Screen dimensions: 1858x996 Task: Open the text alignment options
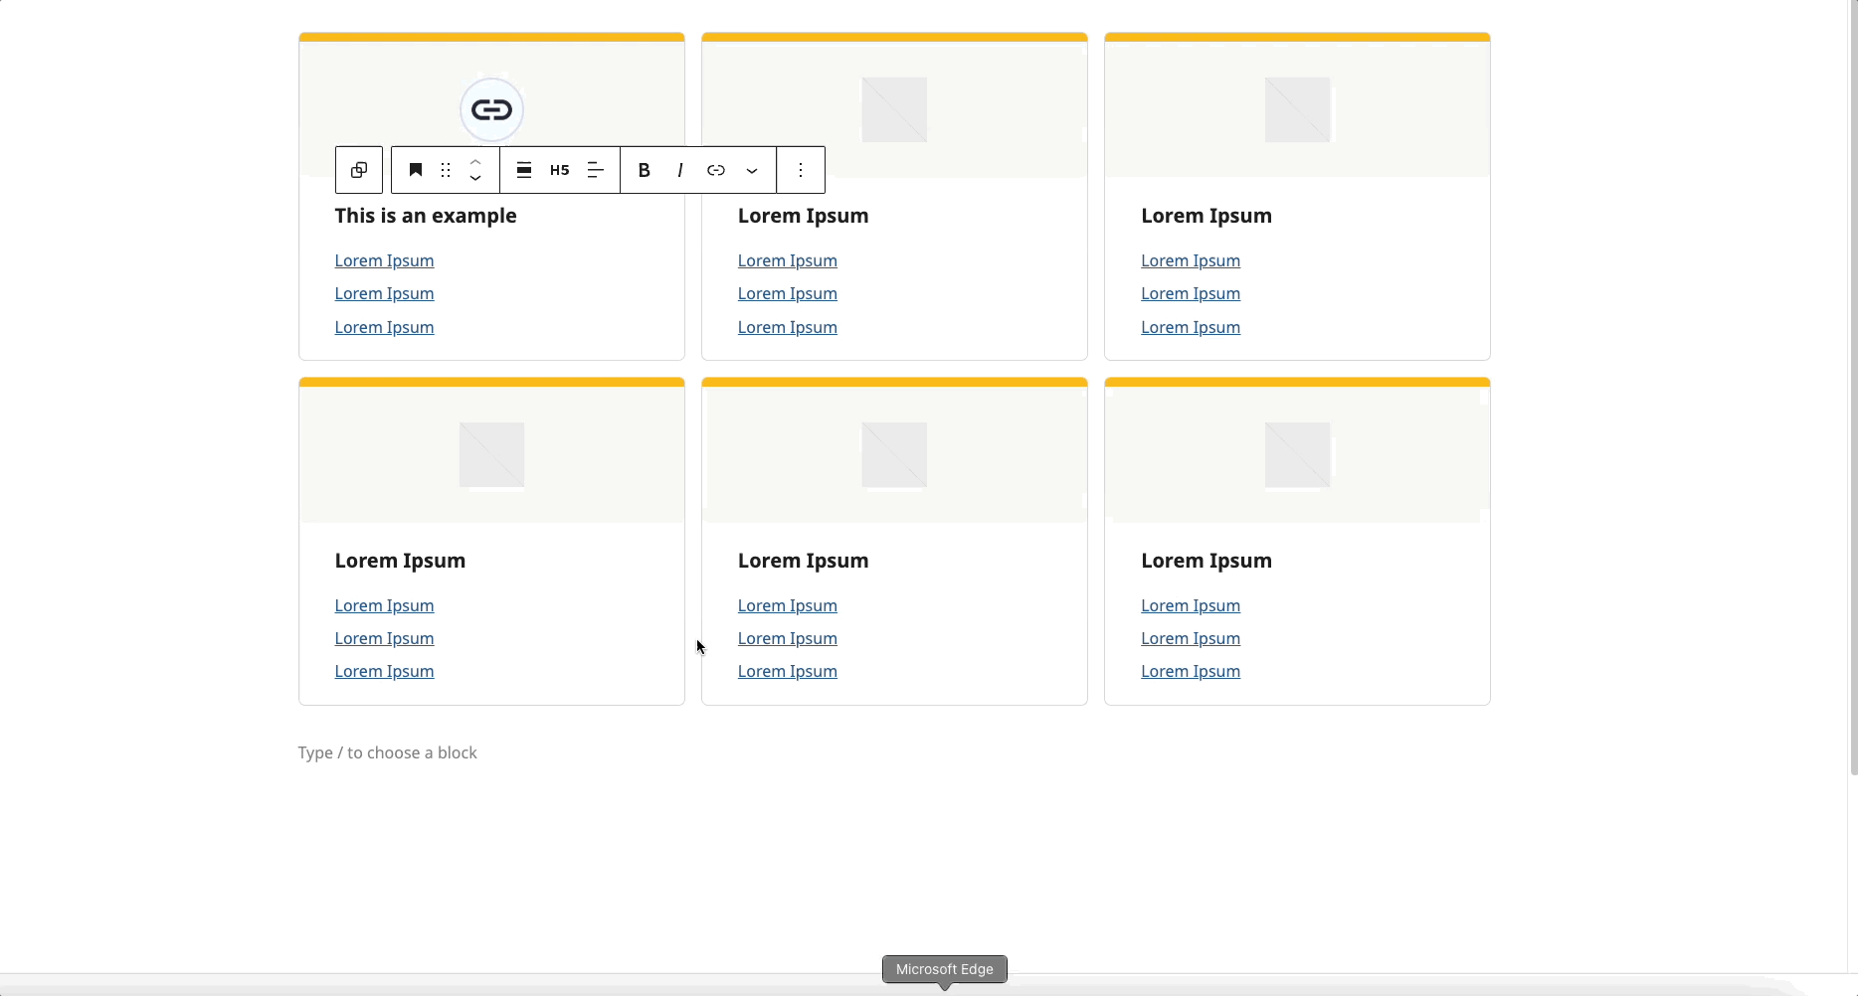coord(596,170)
